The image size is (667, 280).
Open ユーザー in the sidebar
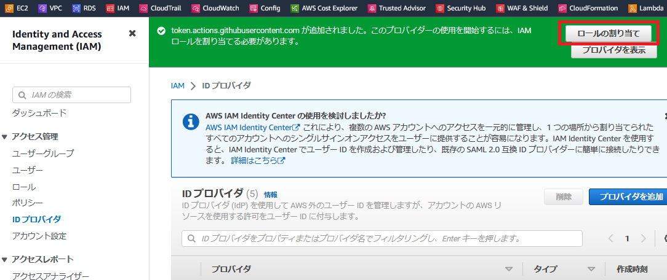pyautogui.click(x=28, y=170)
